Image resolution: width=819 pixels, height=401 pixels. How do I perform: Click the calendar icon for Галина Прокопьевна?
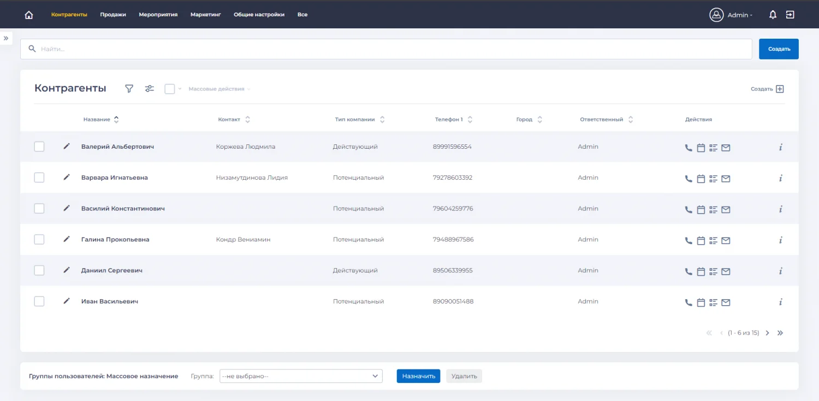pos(701,240)
